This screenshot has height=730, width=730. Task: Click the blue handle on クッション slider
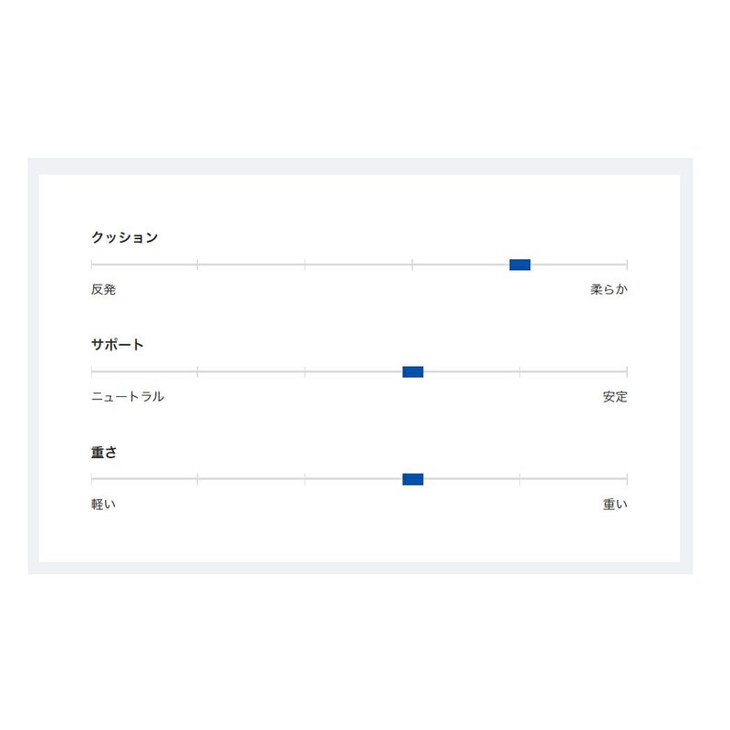[x=520, y=265]
